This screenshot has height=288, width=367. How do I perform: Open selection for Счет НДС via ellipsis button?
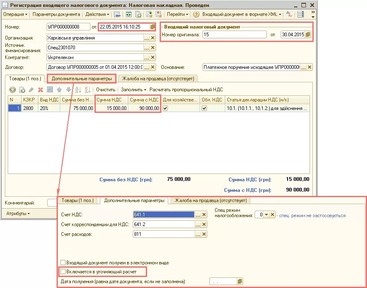coord(198,215)
